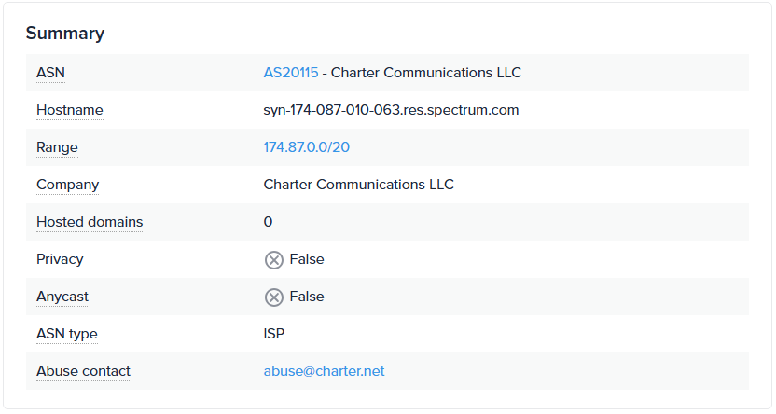Image resolution: width=776 pixels, height=414 pixels.
Task: Click the ASN label
Action: point(50,73)
